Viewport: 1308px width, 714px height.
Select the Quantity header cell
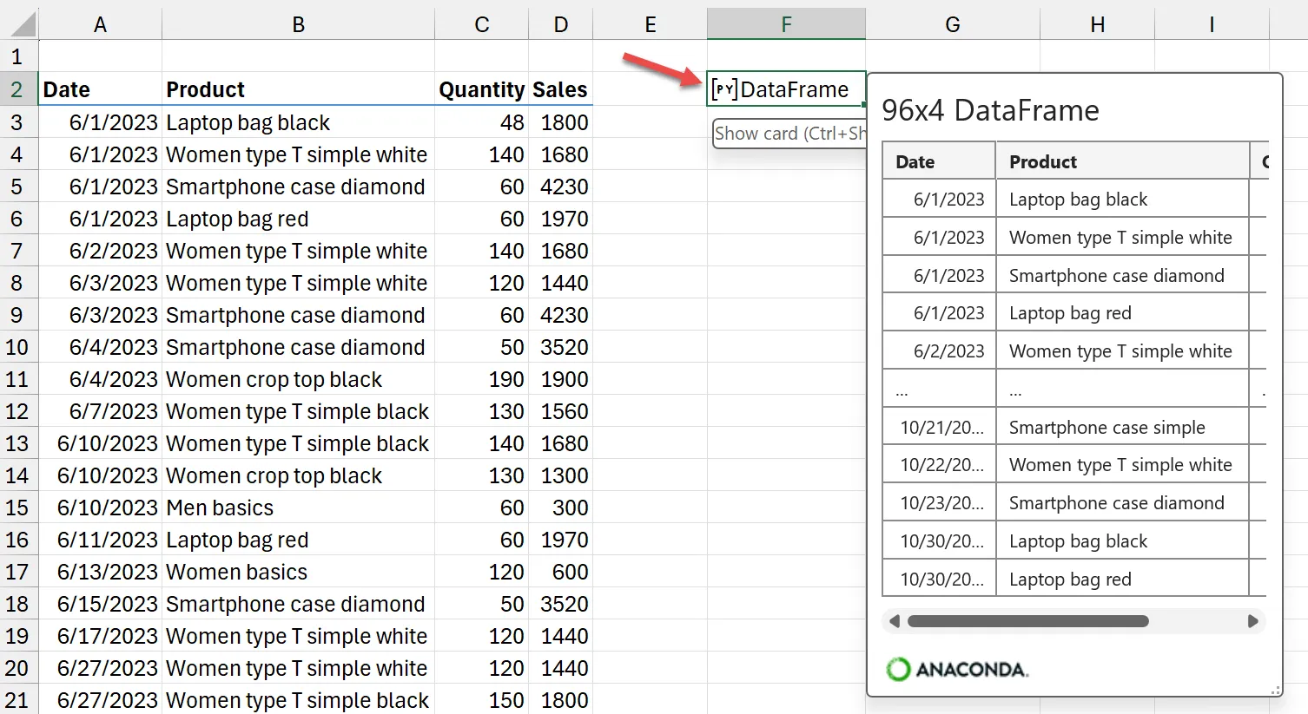481,89
